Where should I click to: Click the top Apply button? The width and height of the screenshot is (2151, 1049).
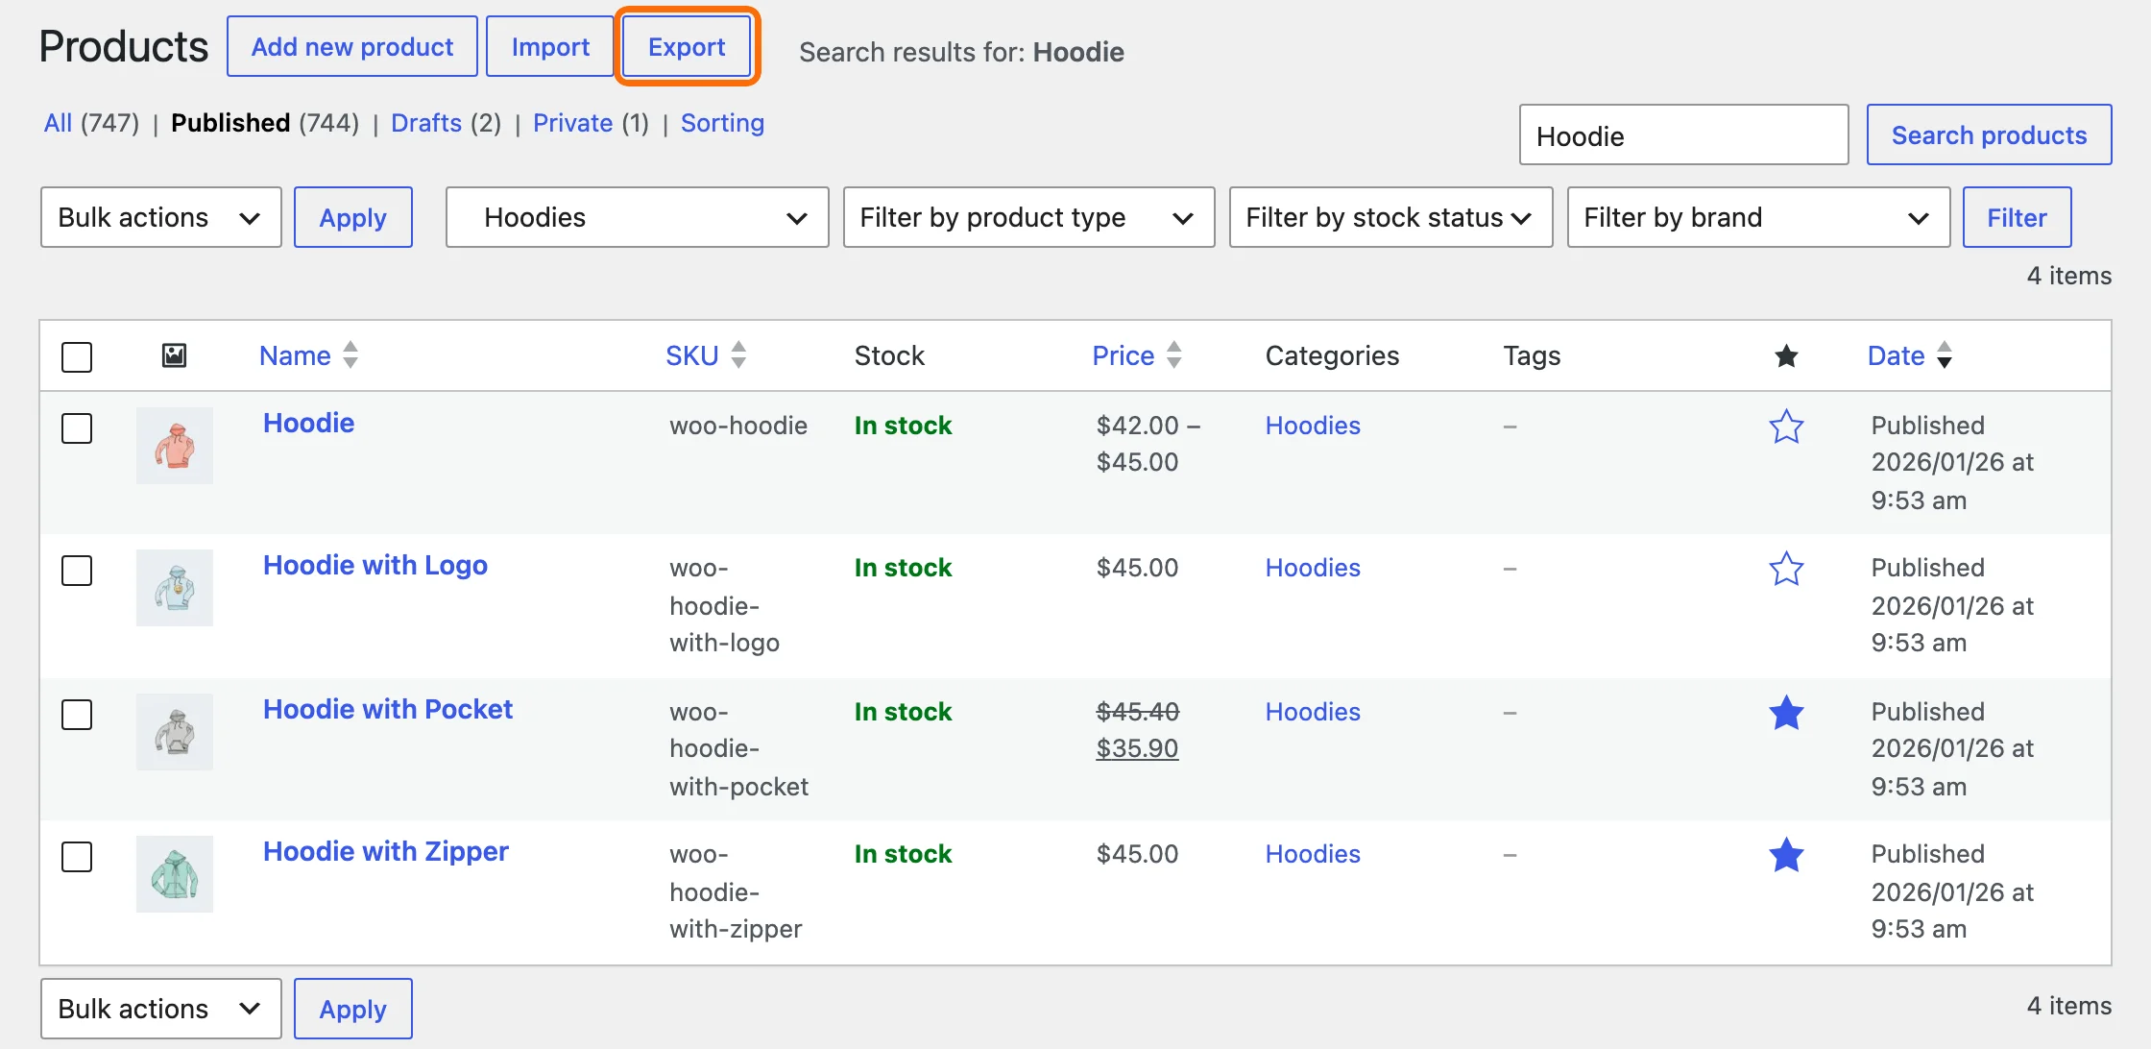[353, 217]
